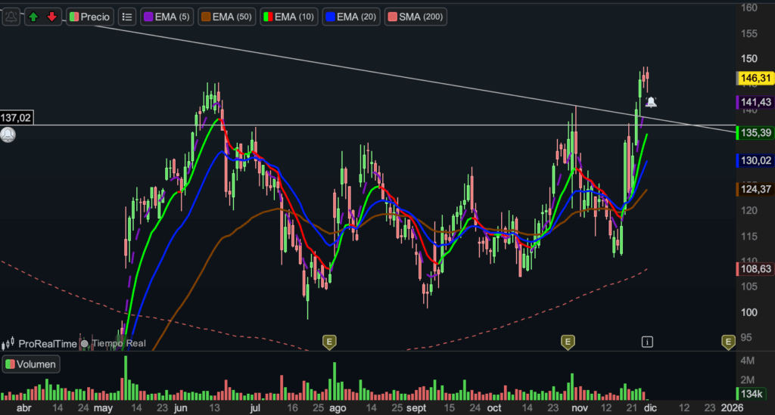Click the blue EMA (20) color swatch
The image size is (775, 415).
coord(330,17)
